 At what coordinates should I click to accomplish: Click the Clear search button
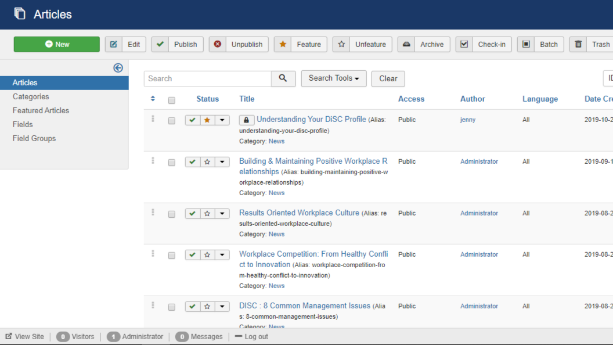tap(388, 78)
